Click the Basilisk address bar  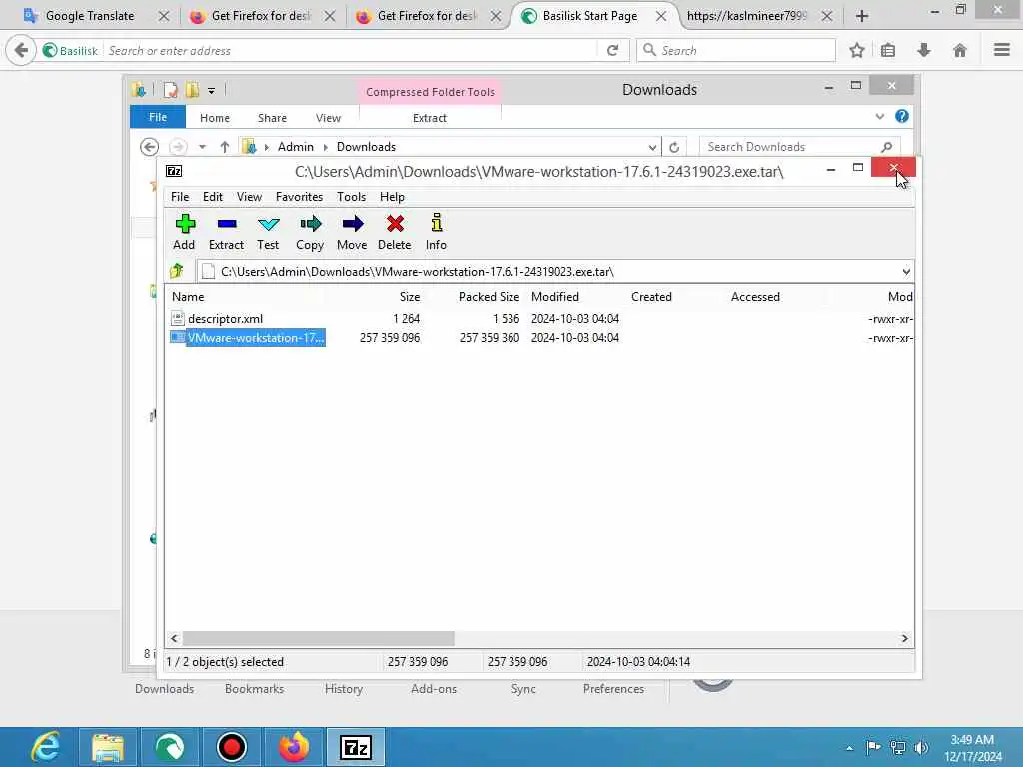pyautogui.click(x=351, y=50)
